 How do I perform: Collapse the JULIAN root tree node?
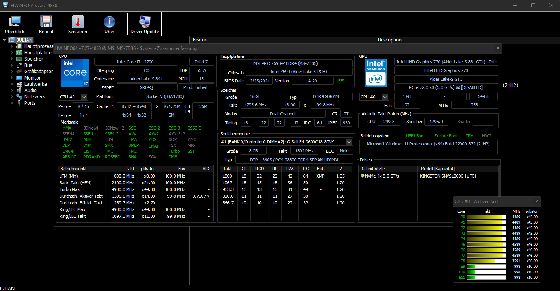click(4, 40)
